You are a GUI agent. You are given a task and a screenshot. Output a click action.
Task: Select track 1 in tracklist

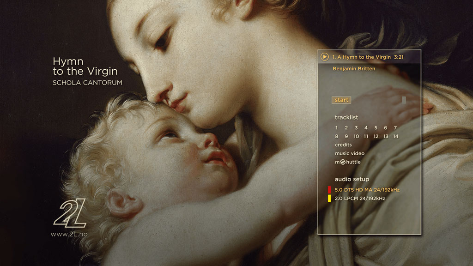click(337, 128)
